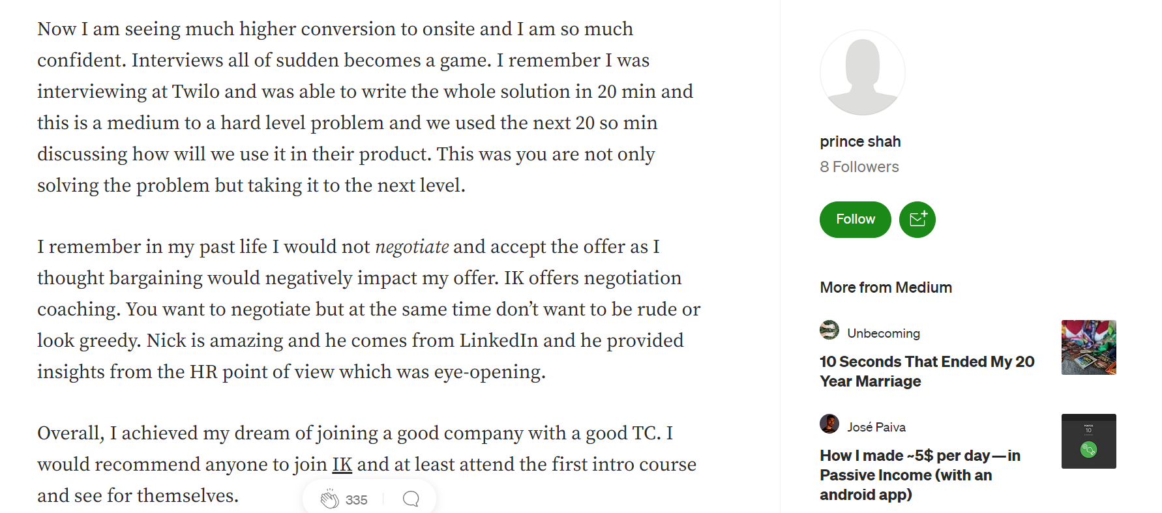Click the 335 claps count
The width and height of the screenshot is (1162, 513).
[356, 500]
